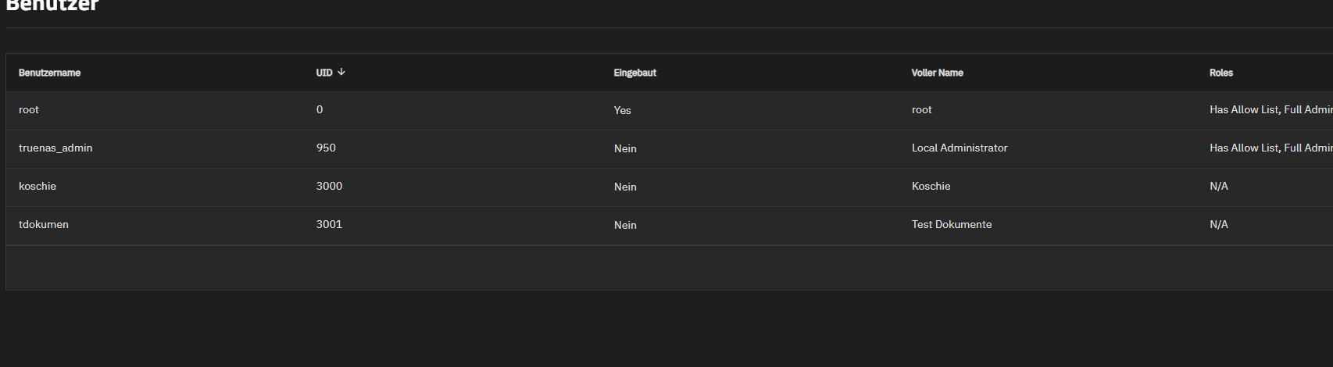Sort by Eingebaut column header
This screenshot has height=367, width=1333.
[x=634, y=73]
